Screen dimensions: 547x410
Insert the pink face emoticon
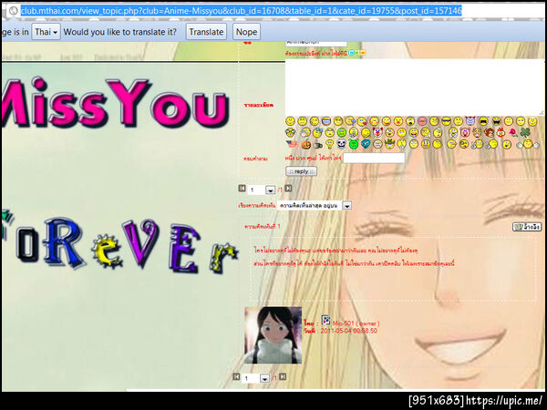point(422,121)
